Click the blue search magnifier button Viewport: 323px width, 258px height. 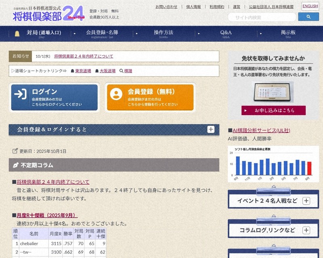tap(308, 17)
